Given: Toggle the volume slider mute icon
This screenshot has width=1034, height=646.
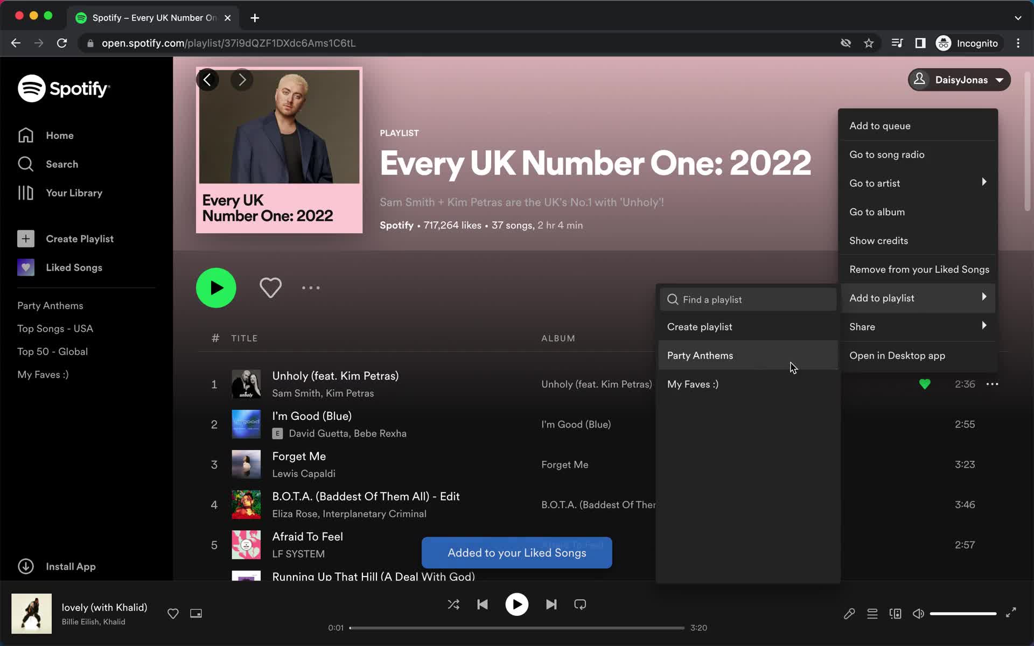Looking at the screenshot, I should point(919,613).
